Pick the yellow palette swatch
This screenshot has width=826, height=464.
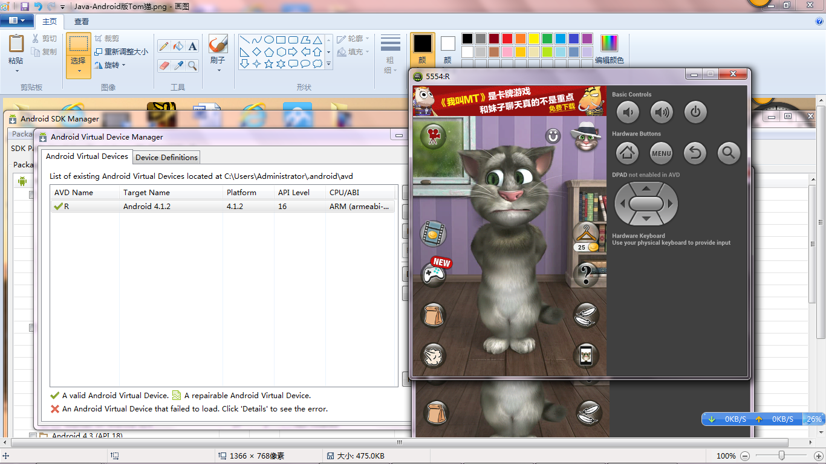[x=534, y=39]
